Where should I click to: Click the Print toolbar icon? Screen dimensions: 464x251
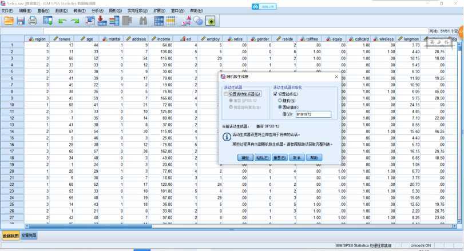[33, 21]
